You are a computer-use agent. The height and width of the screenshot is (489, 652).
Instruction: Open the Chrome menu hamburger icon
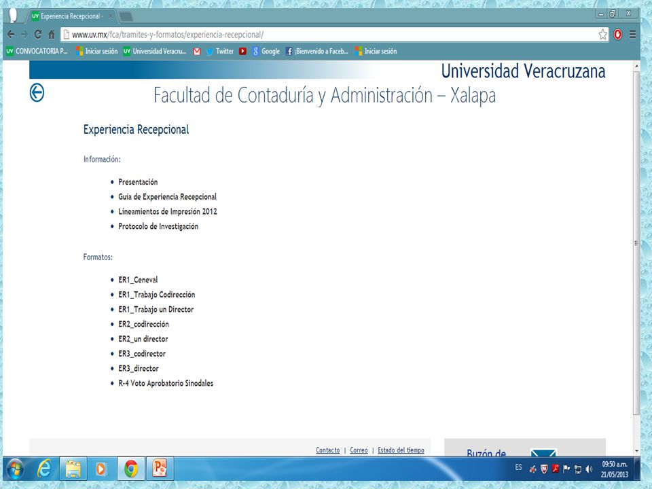tap(633, 35)
